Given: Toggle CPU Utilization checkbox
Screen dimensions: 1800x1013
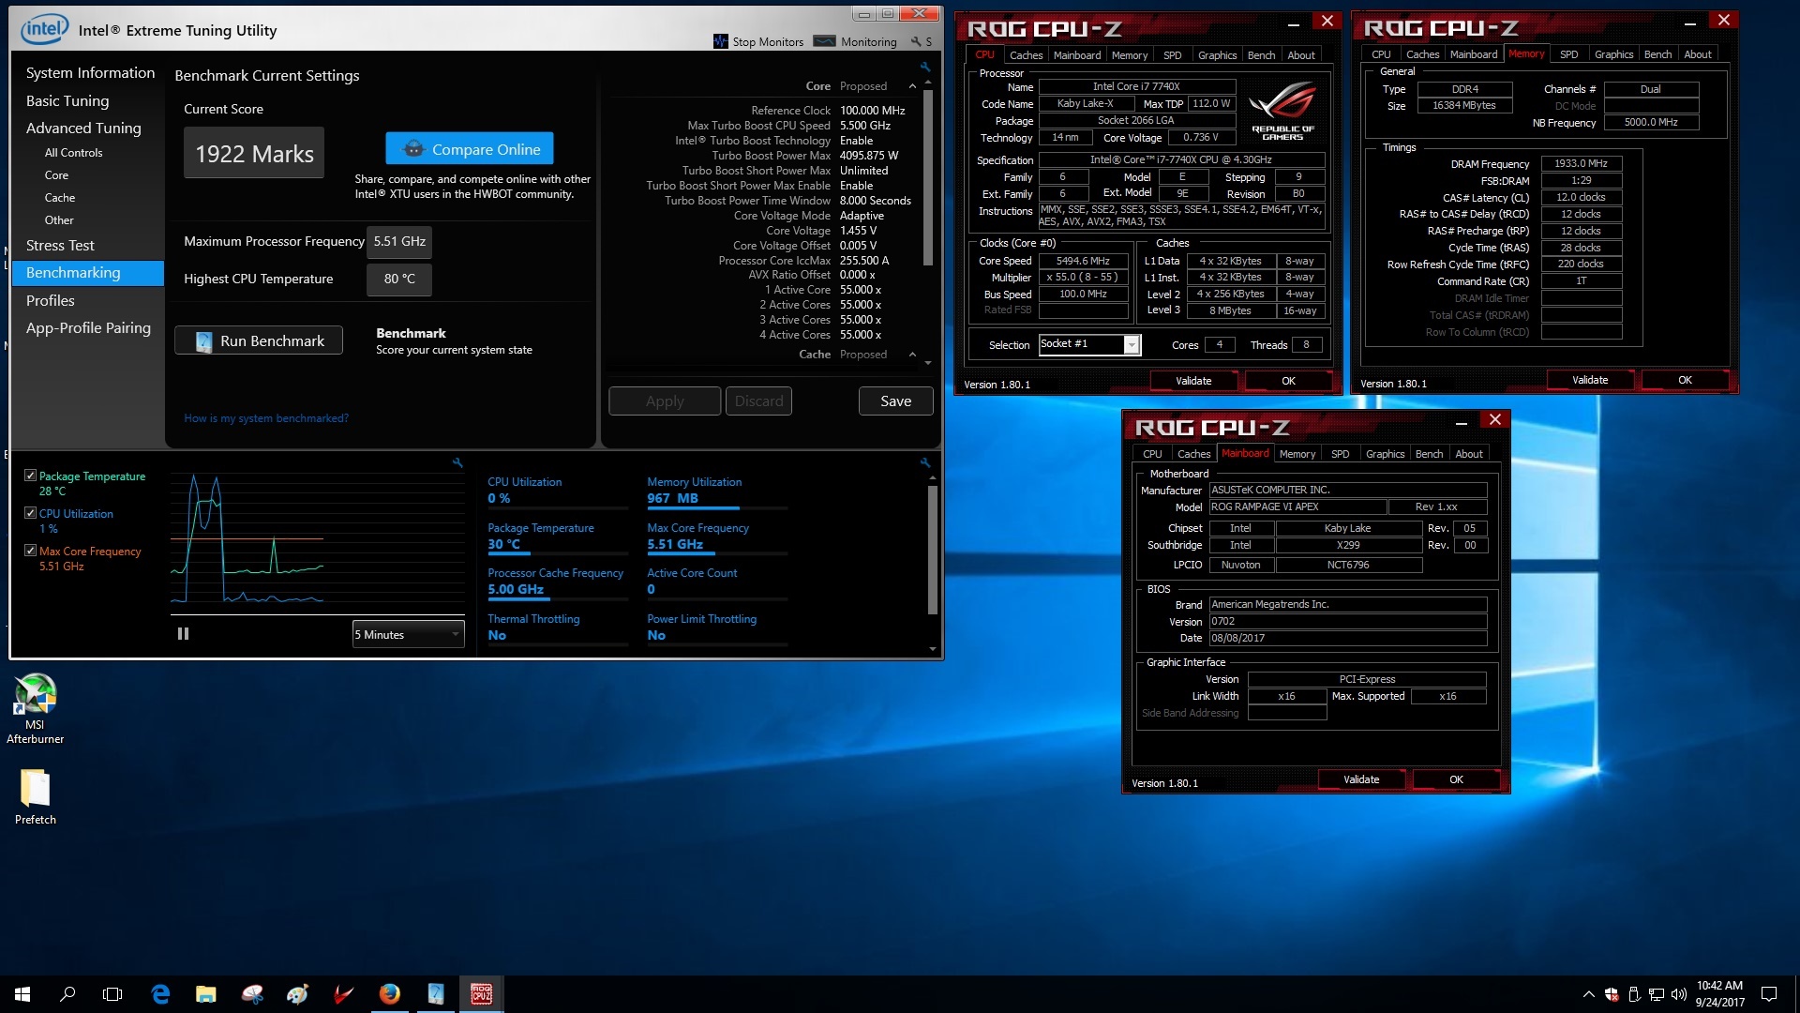Looking at the screenshot, I should [x=30, y=513].
